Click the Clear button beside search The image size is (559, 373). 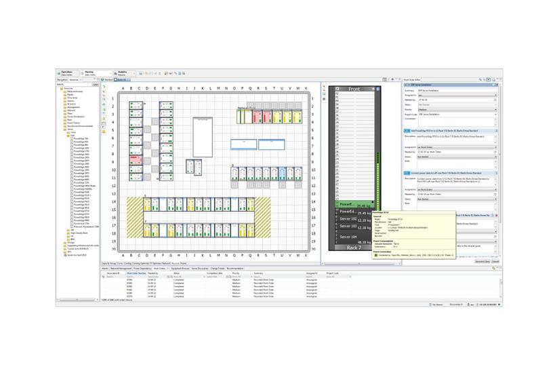[96, 85]
